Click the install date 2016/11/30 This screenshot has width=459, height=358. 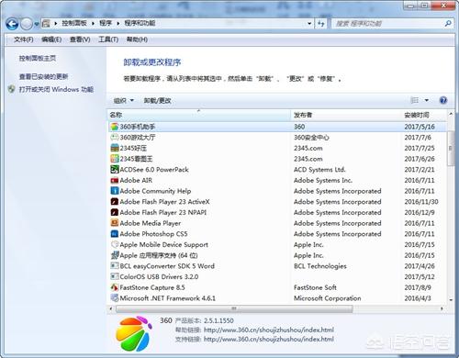coord(421,202)
